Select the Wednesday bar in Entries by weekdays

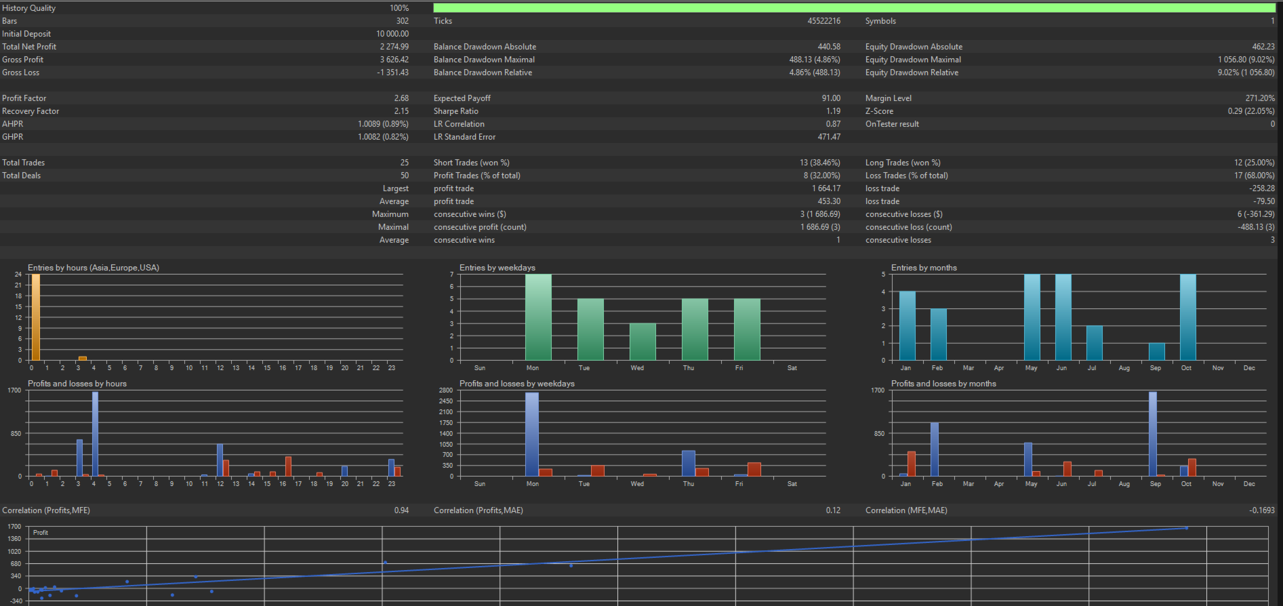point(643,342)
